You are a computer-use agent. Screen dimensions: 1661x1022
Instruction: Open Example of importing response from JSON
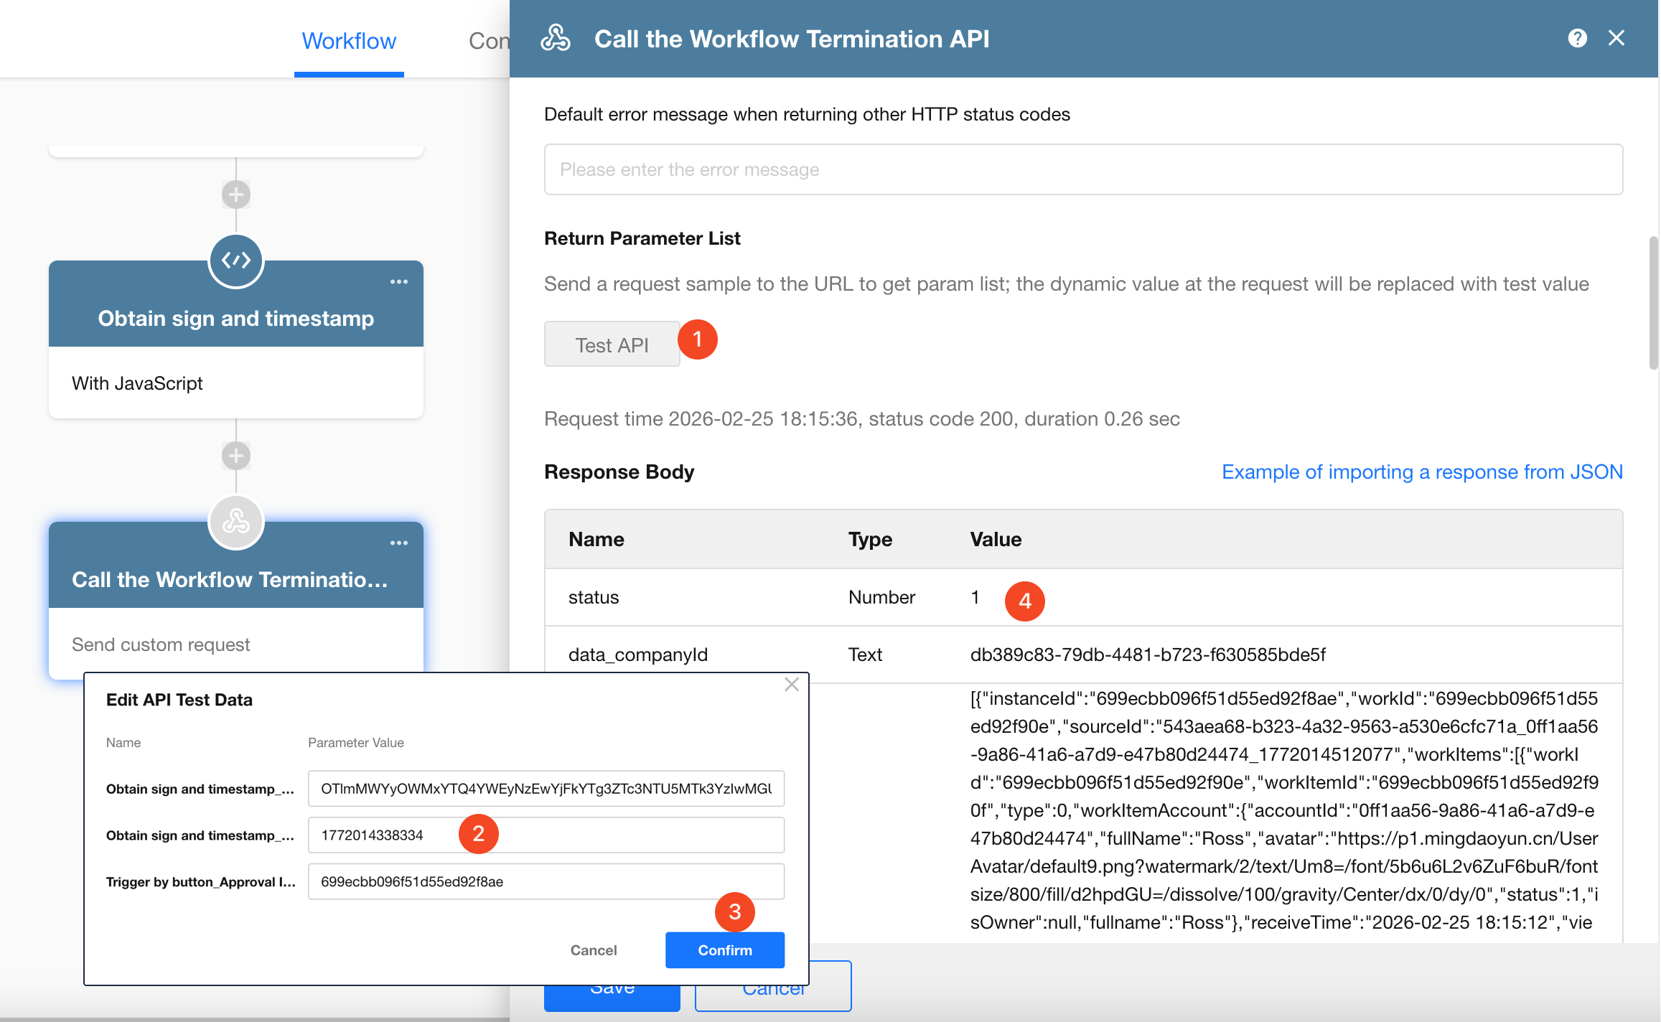1422,472
